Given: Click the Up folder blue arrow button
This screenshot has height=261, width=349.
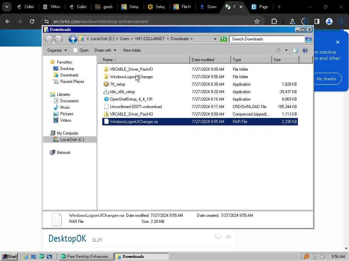Looking at the screenshot, I should click(x=73, y=39).
